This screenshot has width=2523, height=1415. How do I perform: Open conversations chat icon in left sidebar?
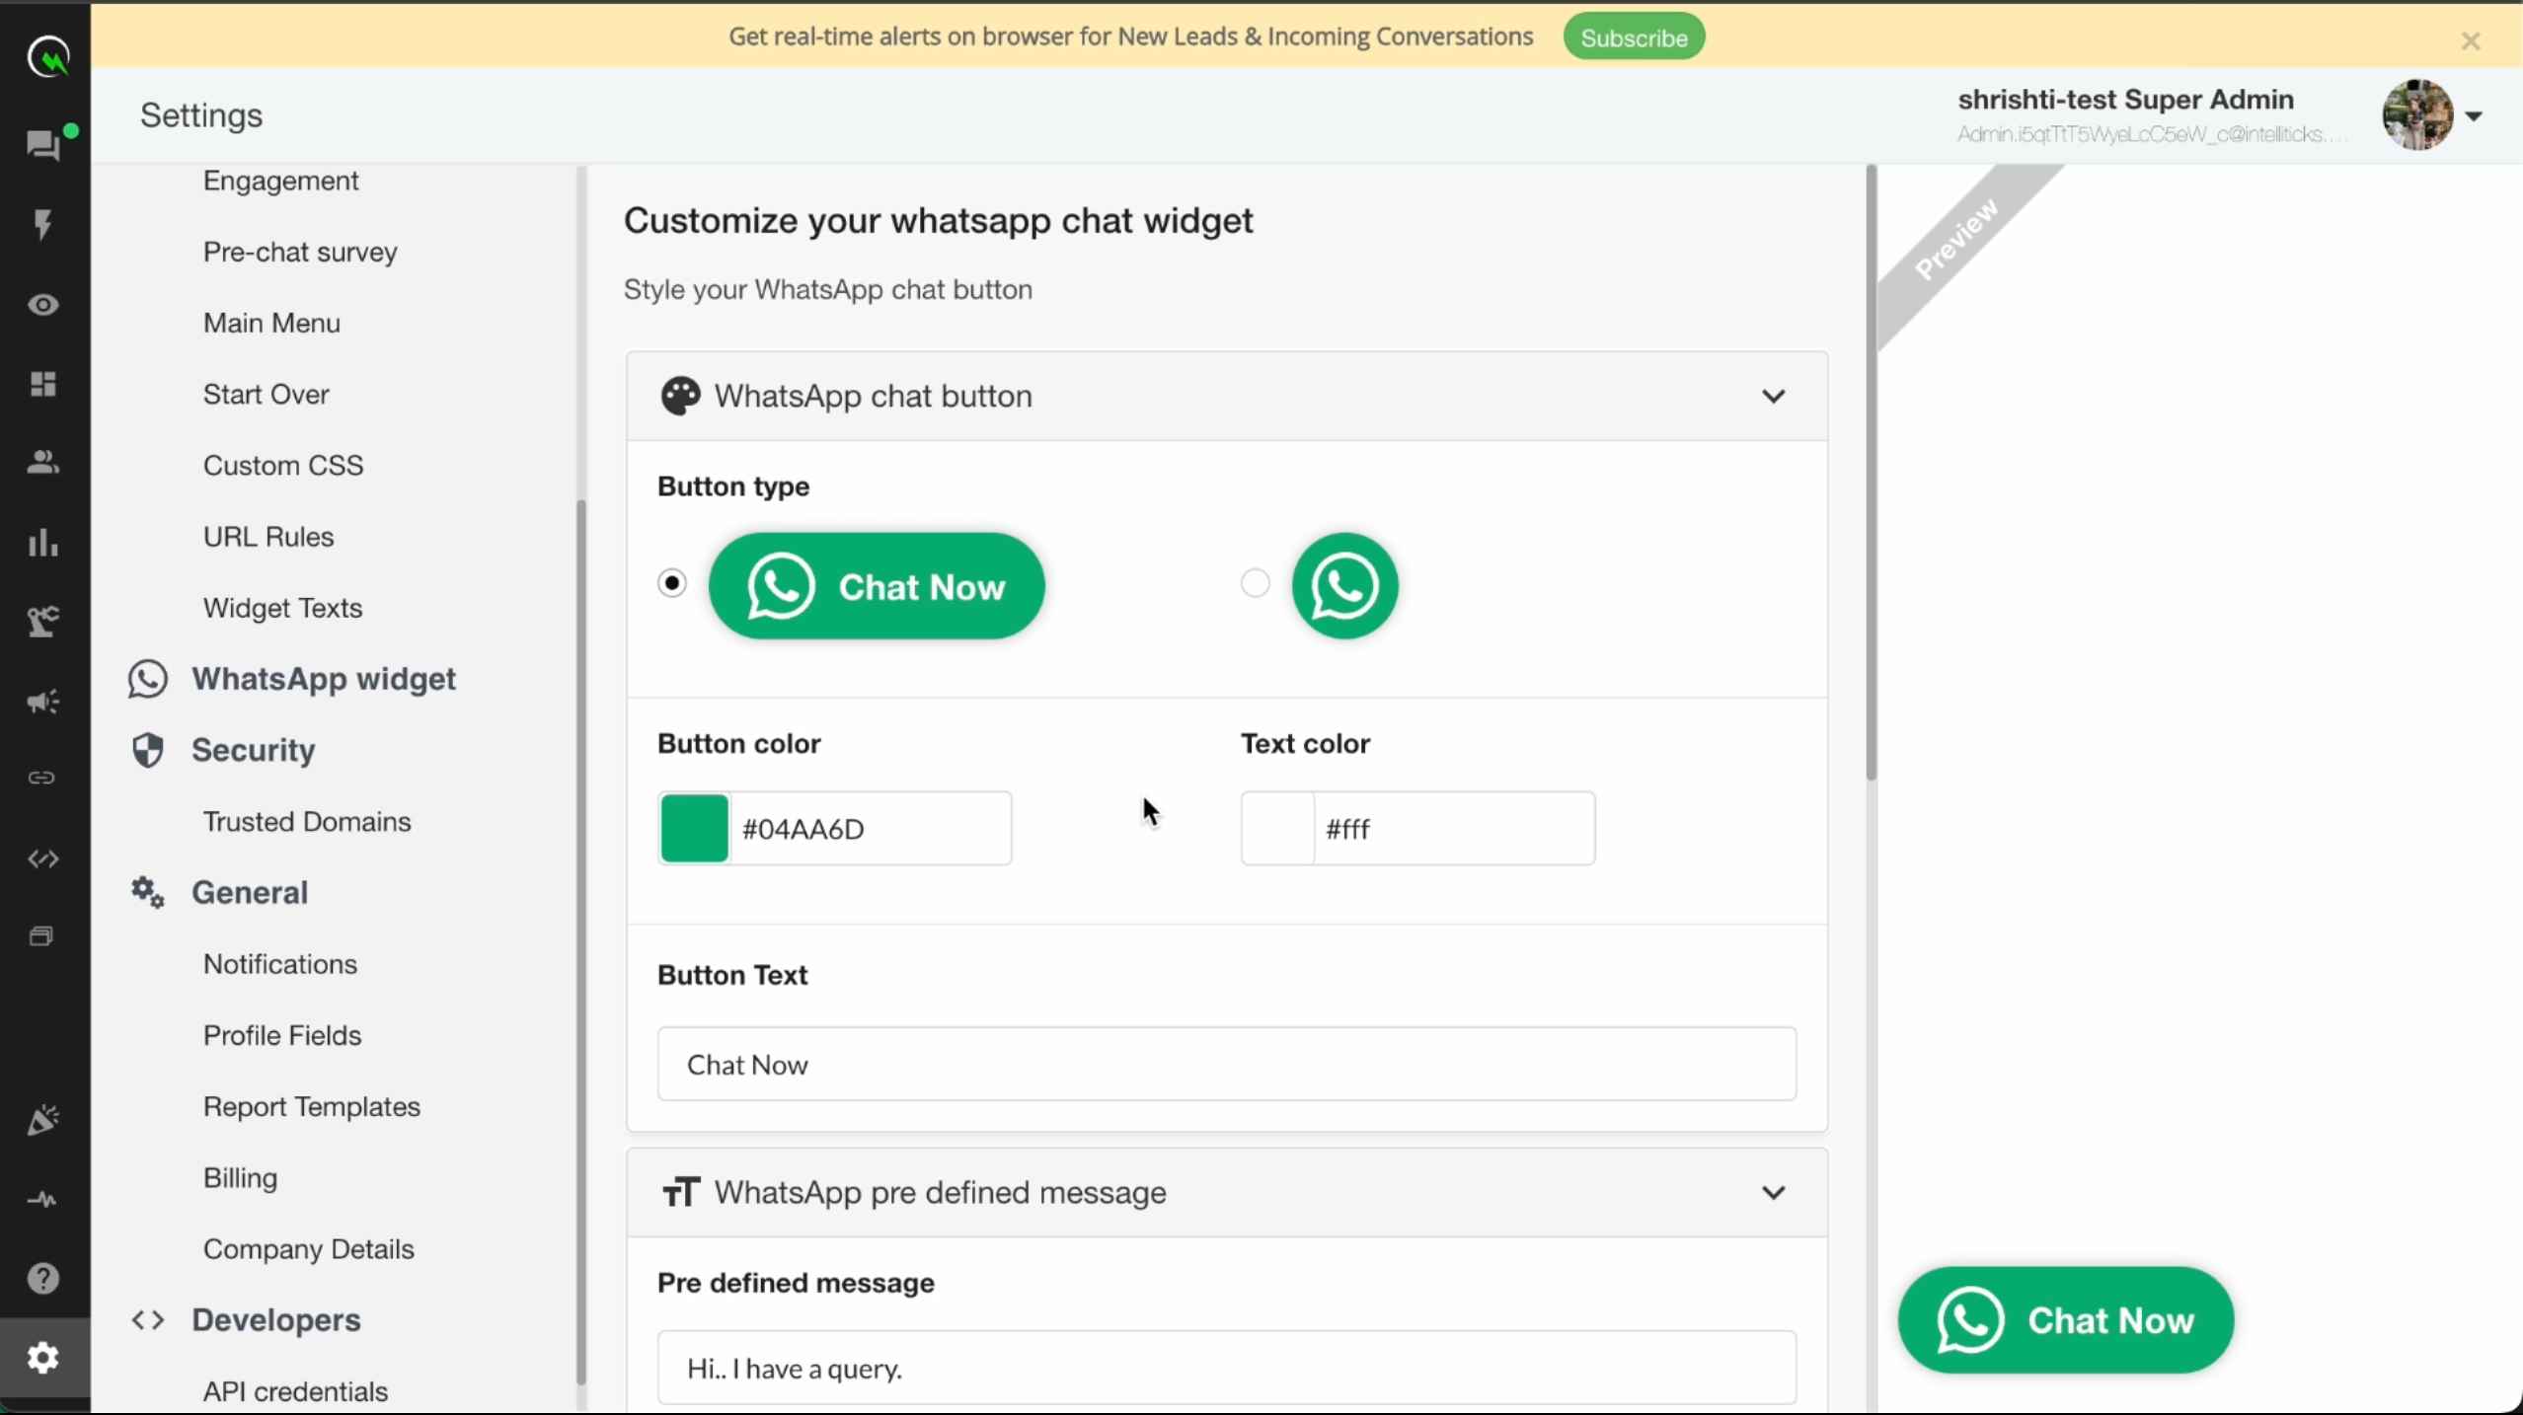pyautogui.click(x=42, y=146)
